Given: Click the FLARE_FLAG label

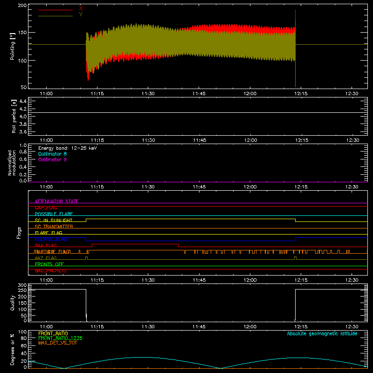Looking at the screenshot, I should pos(48,233).
